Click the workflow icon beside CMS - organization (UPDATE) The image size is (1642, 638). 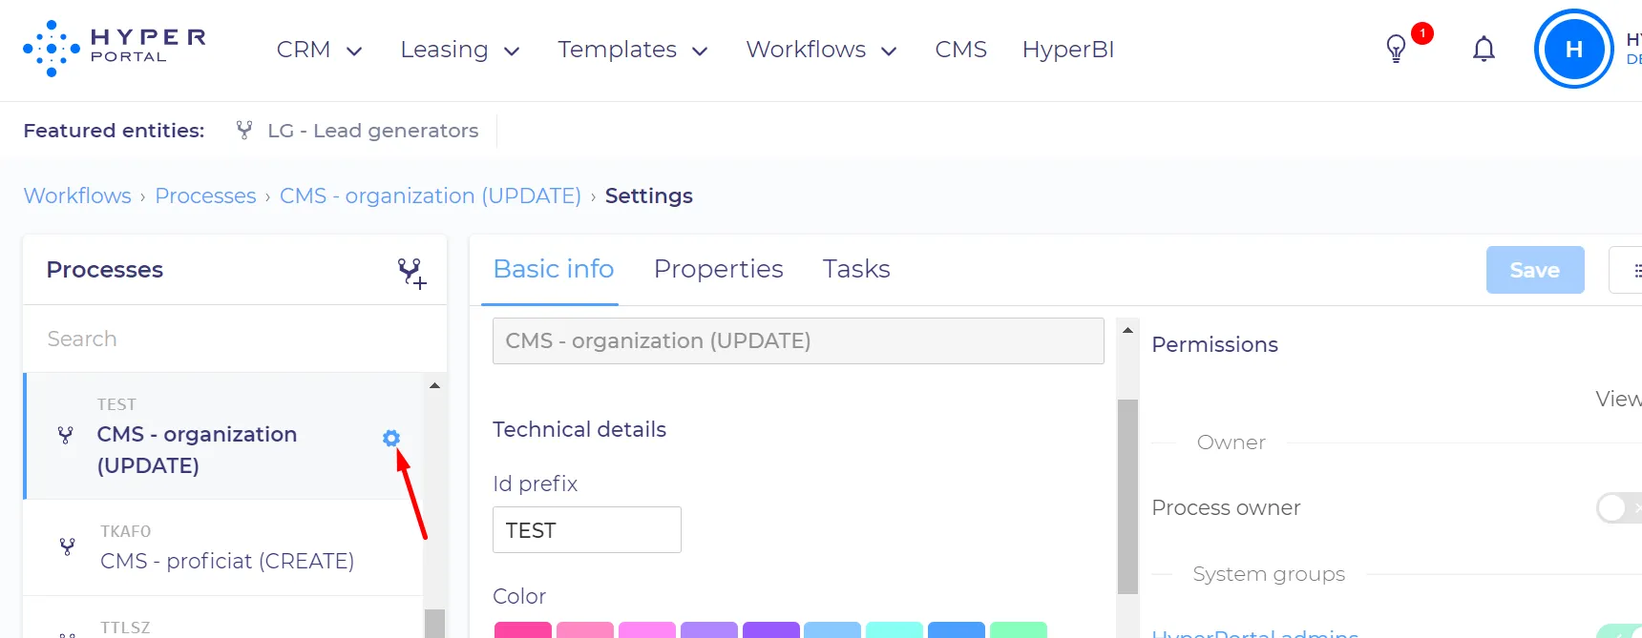point(66,436)
